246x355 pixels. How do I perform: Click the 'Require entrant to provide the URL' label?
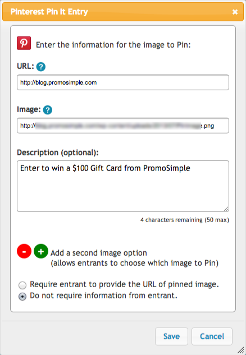pyautogui.click(x=124, y=284)
